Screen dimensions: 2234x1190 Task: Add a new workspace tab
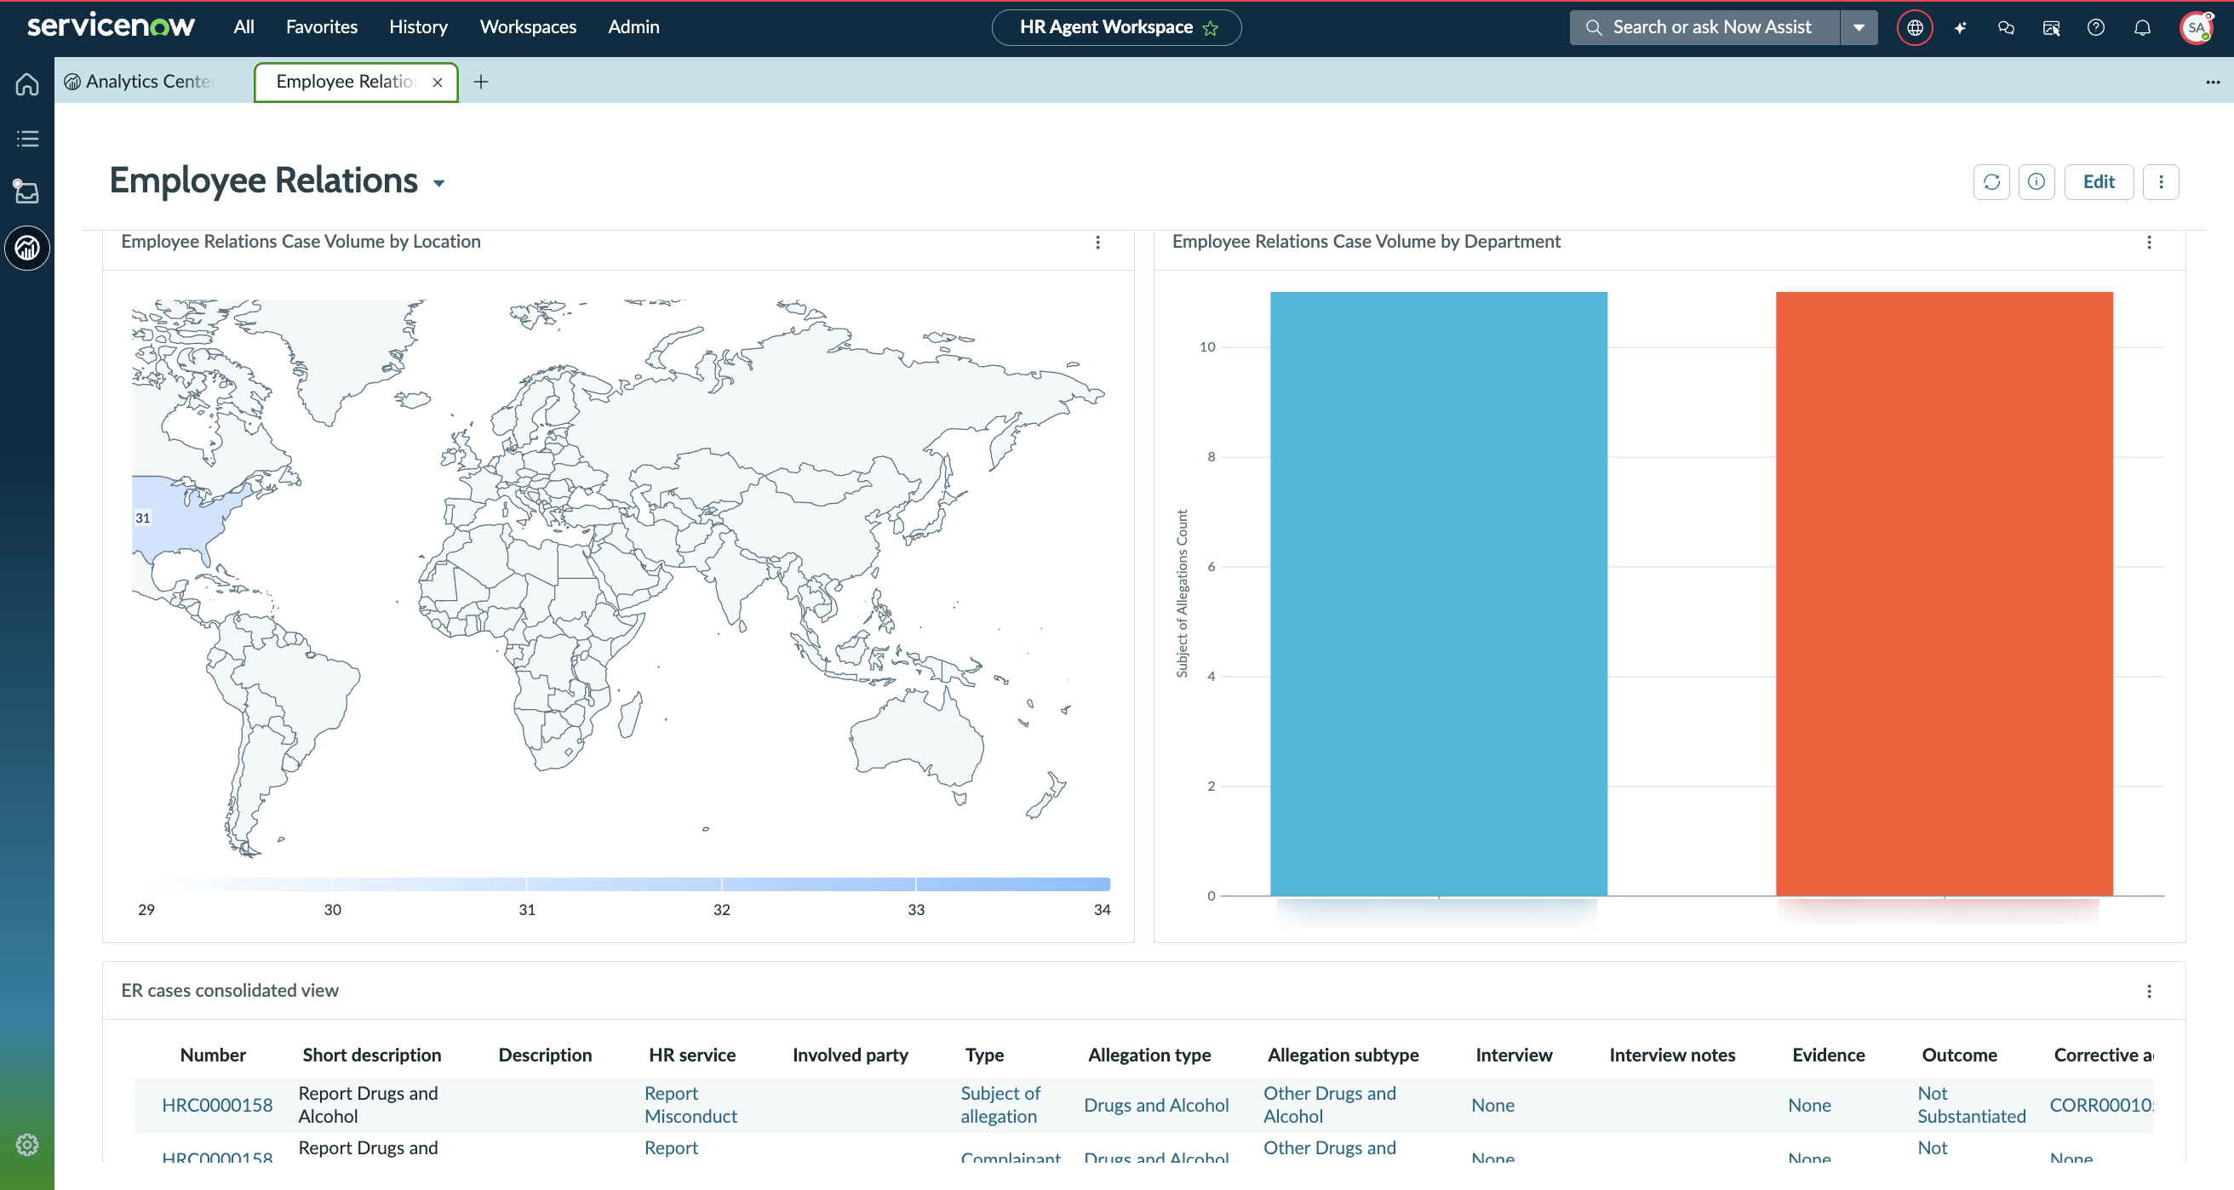click(480, 82)
